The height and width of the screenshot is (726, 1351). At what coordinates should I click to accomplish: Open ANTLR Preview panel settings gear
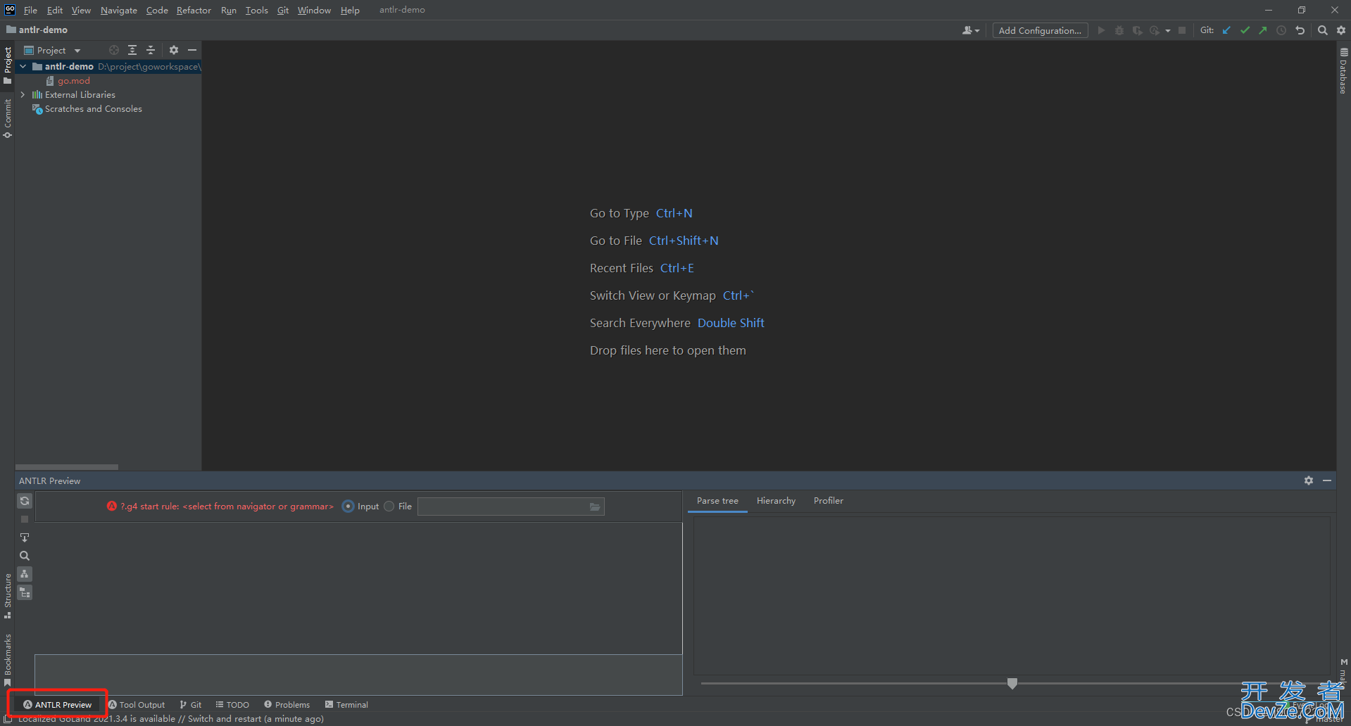point(1309,480)
